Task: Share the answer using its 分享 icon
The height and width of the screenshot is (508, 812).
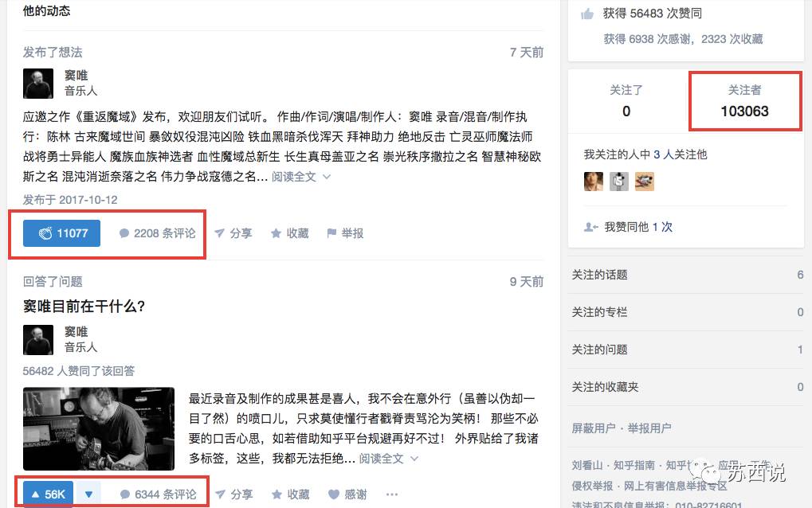Action: click(234, 494)
